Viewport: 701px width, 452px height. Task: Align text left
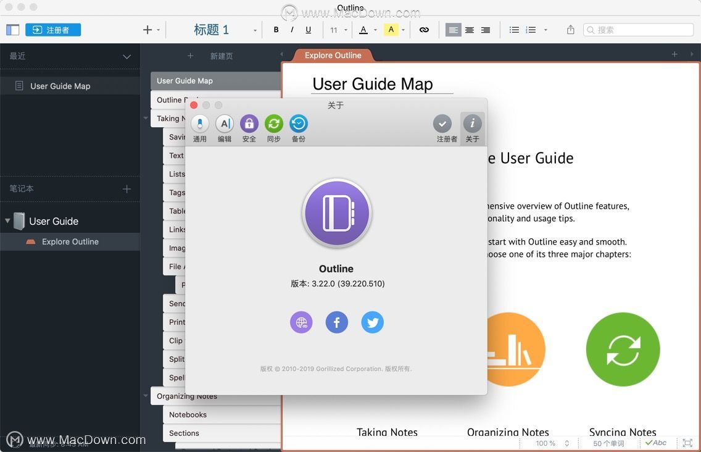[453, 30]
